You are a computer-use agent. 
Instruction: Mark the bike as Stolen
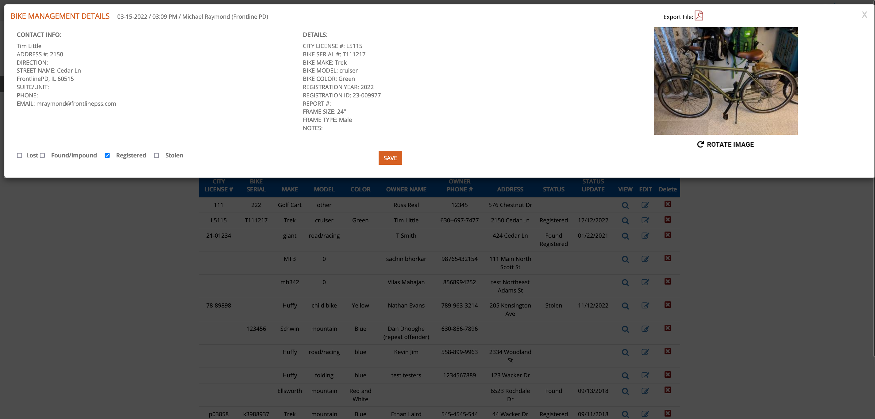coord(156,155)
